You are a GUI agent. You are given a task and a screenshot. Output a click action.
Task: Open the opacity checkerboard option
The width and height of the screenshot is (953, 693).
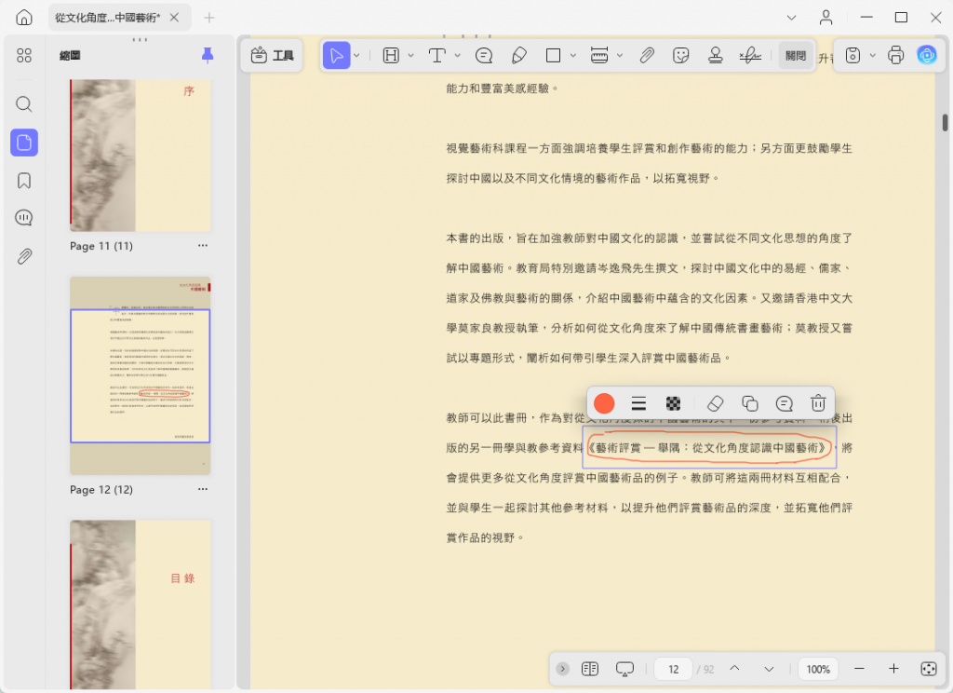tap(673, 403)
